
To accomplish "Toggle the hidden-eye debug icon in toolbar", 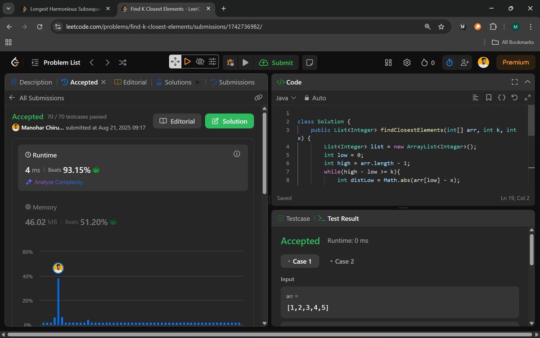I will (x=200, y=62).
